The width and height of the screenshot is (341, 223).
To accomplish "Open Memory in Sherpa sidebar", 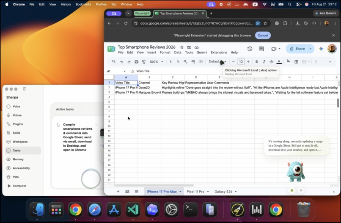I will point(23,159).
